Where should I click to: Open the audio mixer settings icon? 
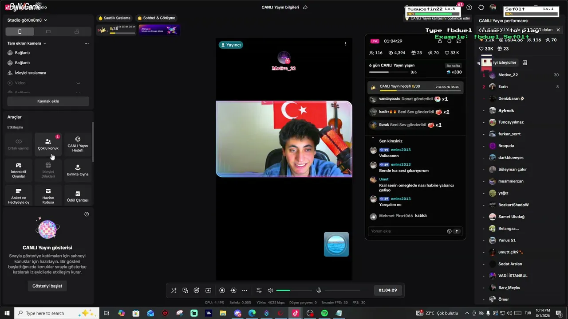(259, 290)
